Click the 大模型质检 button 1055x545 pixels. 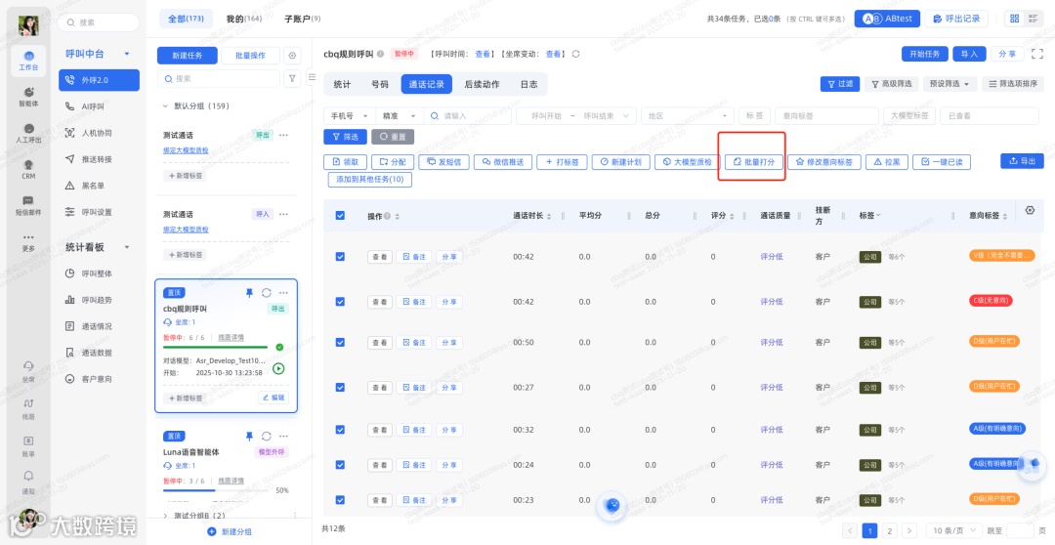click(x=687, y=162)
